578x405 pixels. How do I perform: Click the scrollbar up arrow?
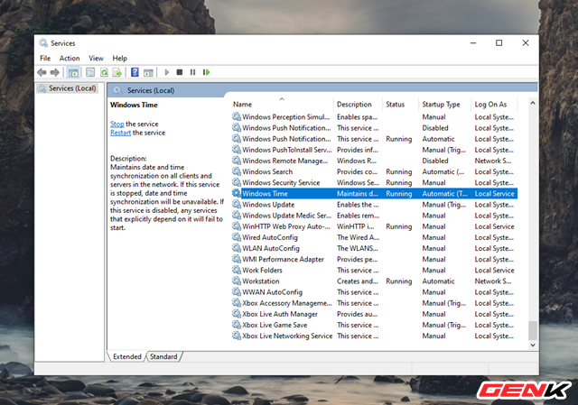[x=533, y=103]
